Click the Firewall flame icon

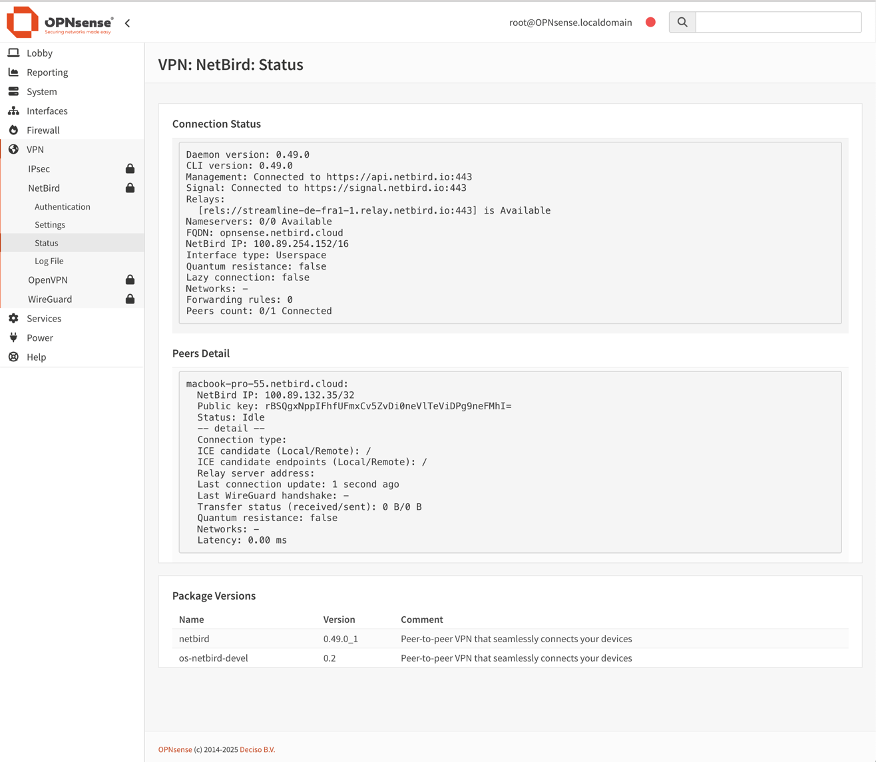(x=13, y=130)
